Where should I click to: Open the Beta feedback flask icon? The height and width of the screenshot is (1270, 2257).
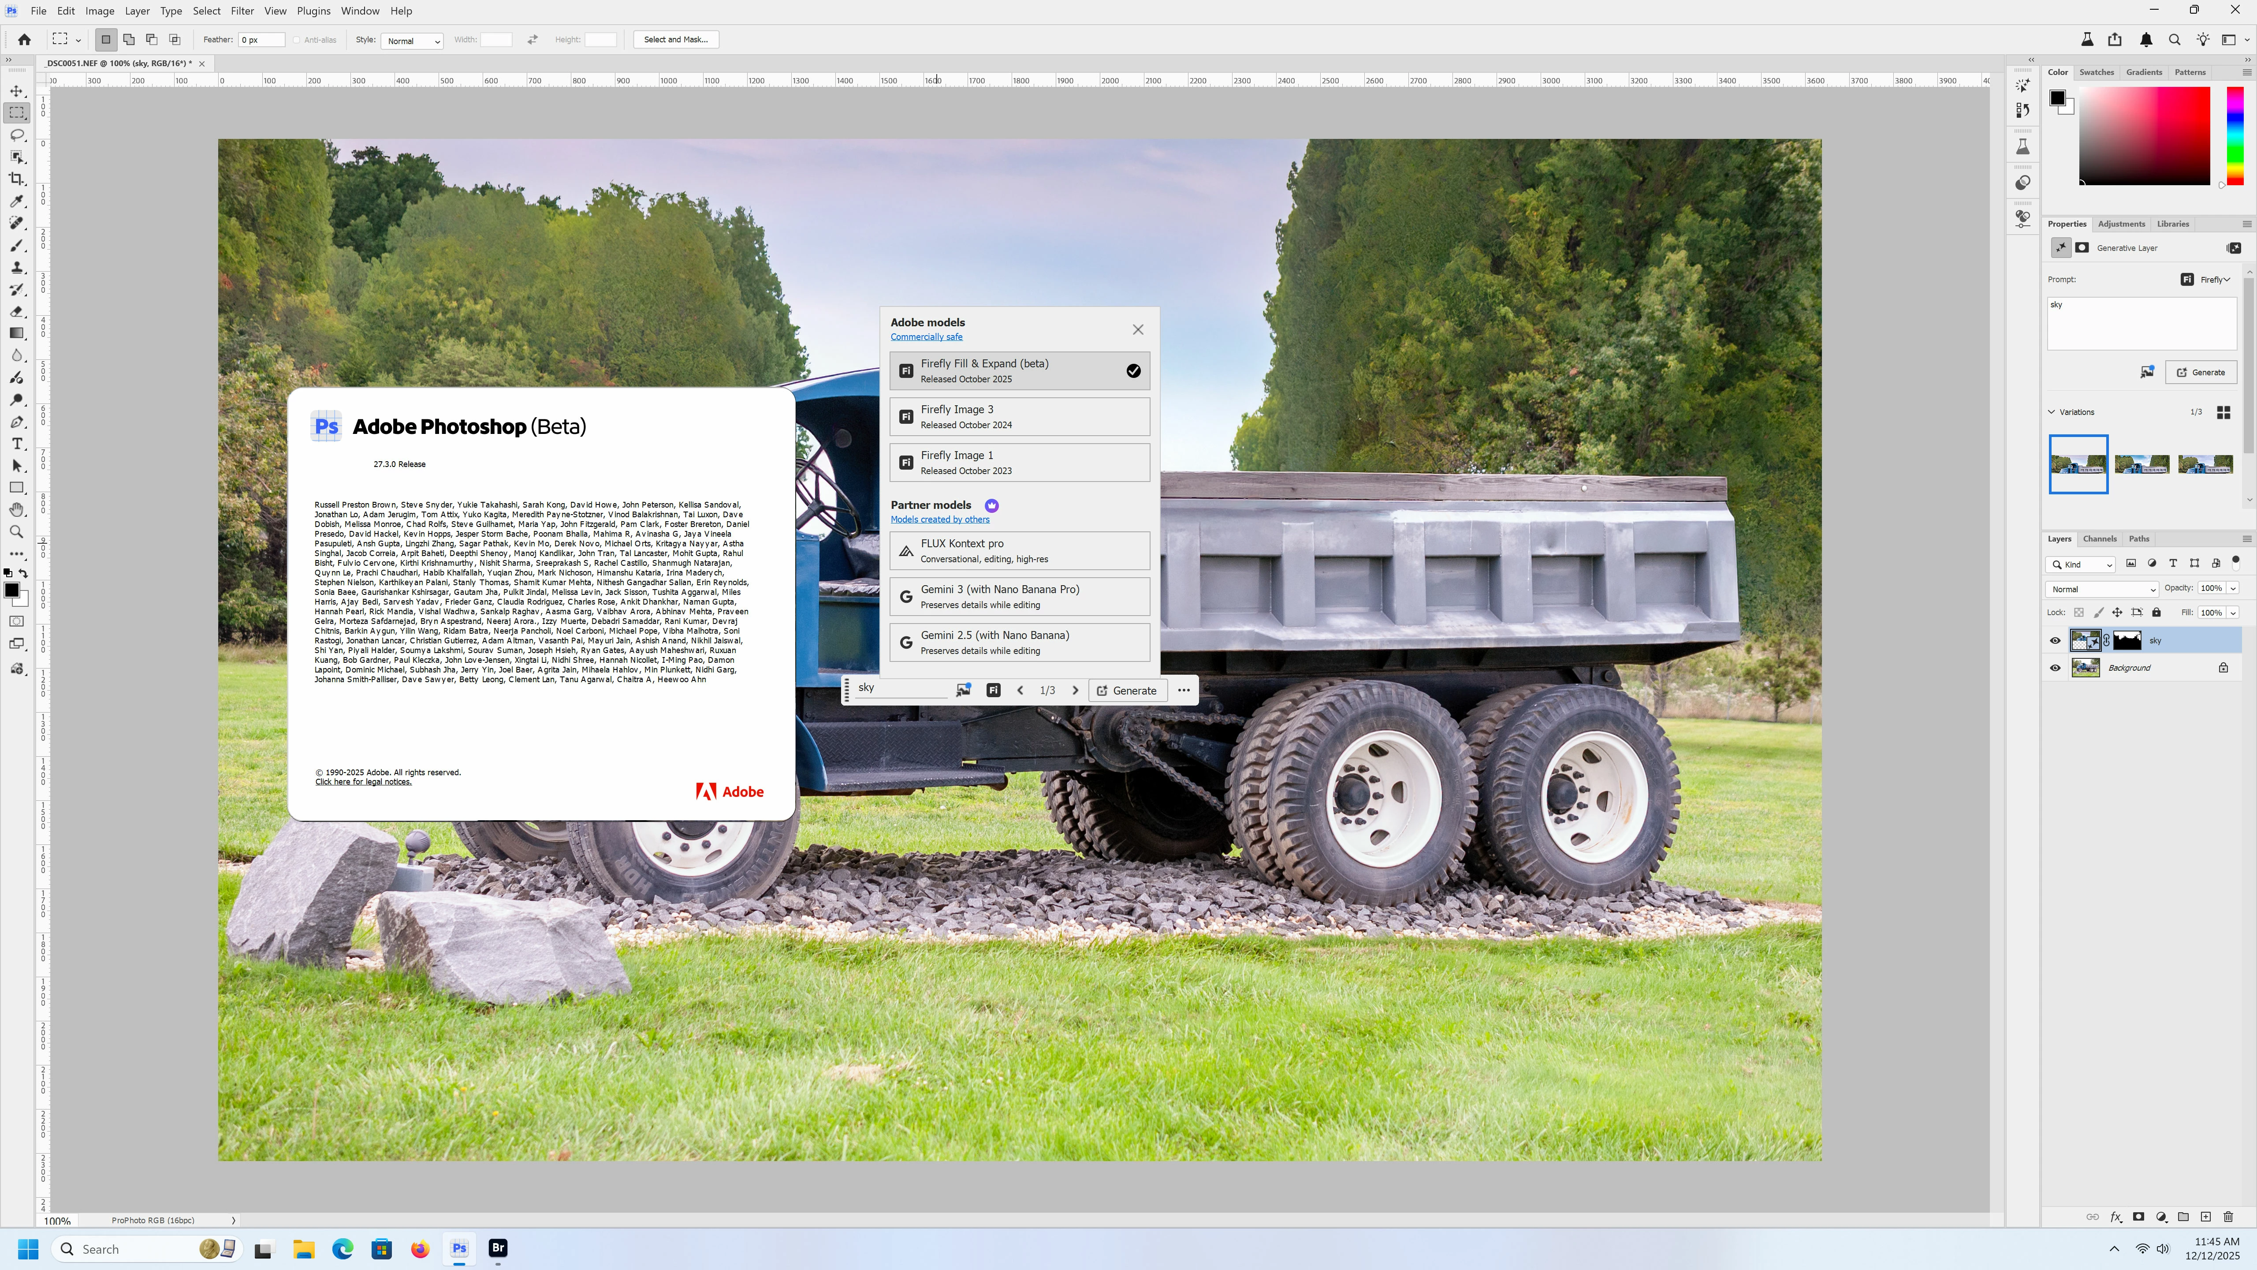[x=2087, y=39]
